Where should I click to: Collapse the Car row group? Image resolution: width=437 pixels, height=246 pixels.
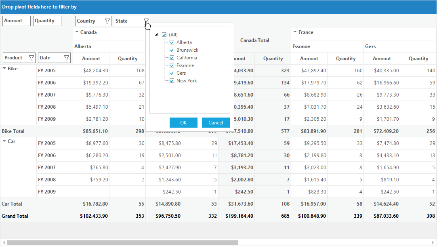4,141
